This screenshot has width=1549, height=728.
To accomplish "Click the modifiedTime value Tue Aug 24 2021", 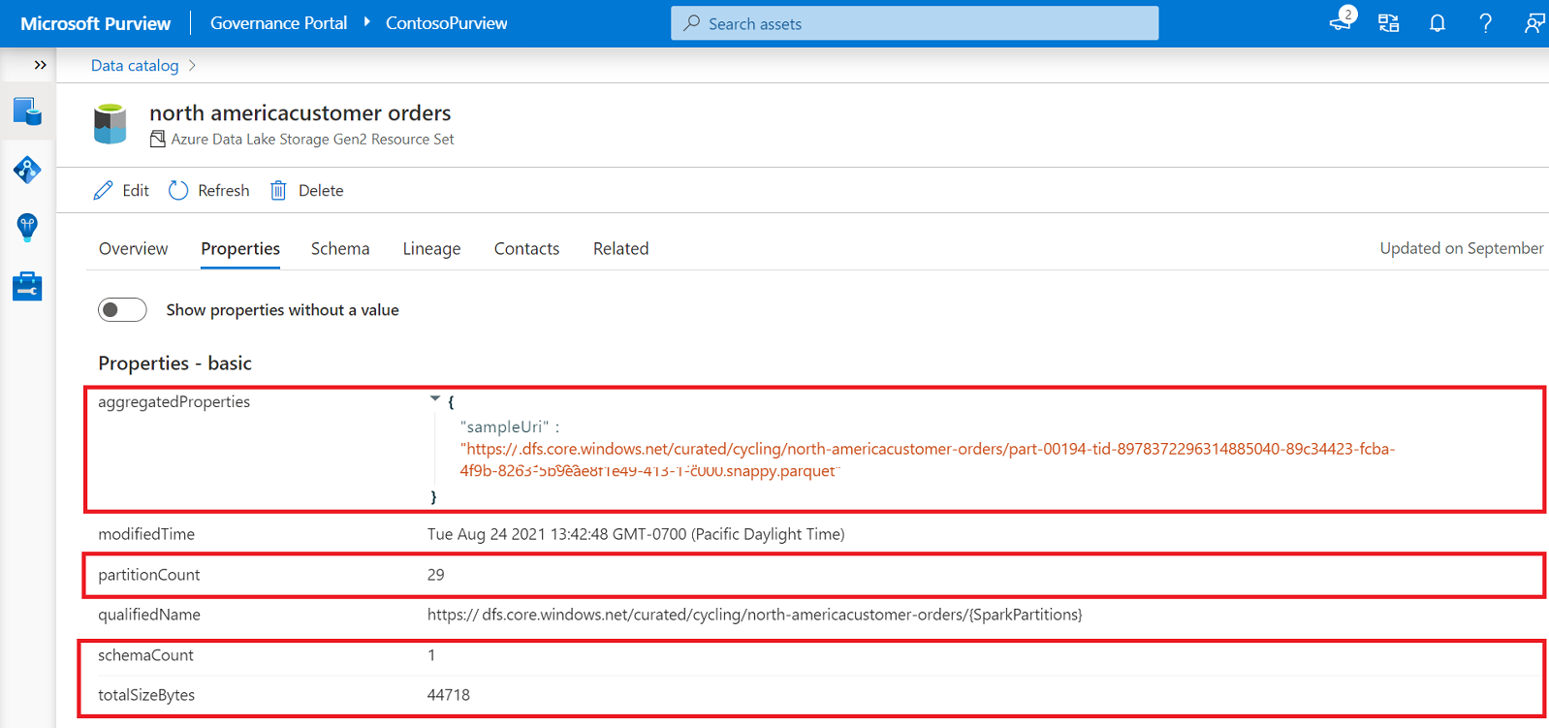I will pyautogui.click(x=636, y=534).
